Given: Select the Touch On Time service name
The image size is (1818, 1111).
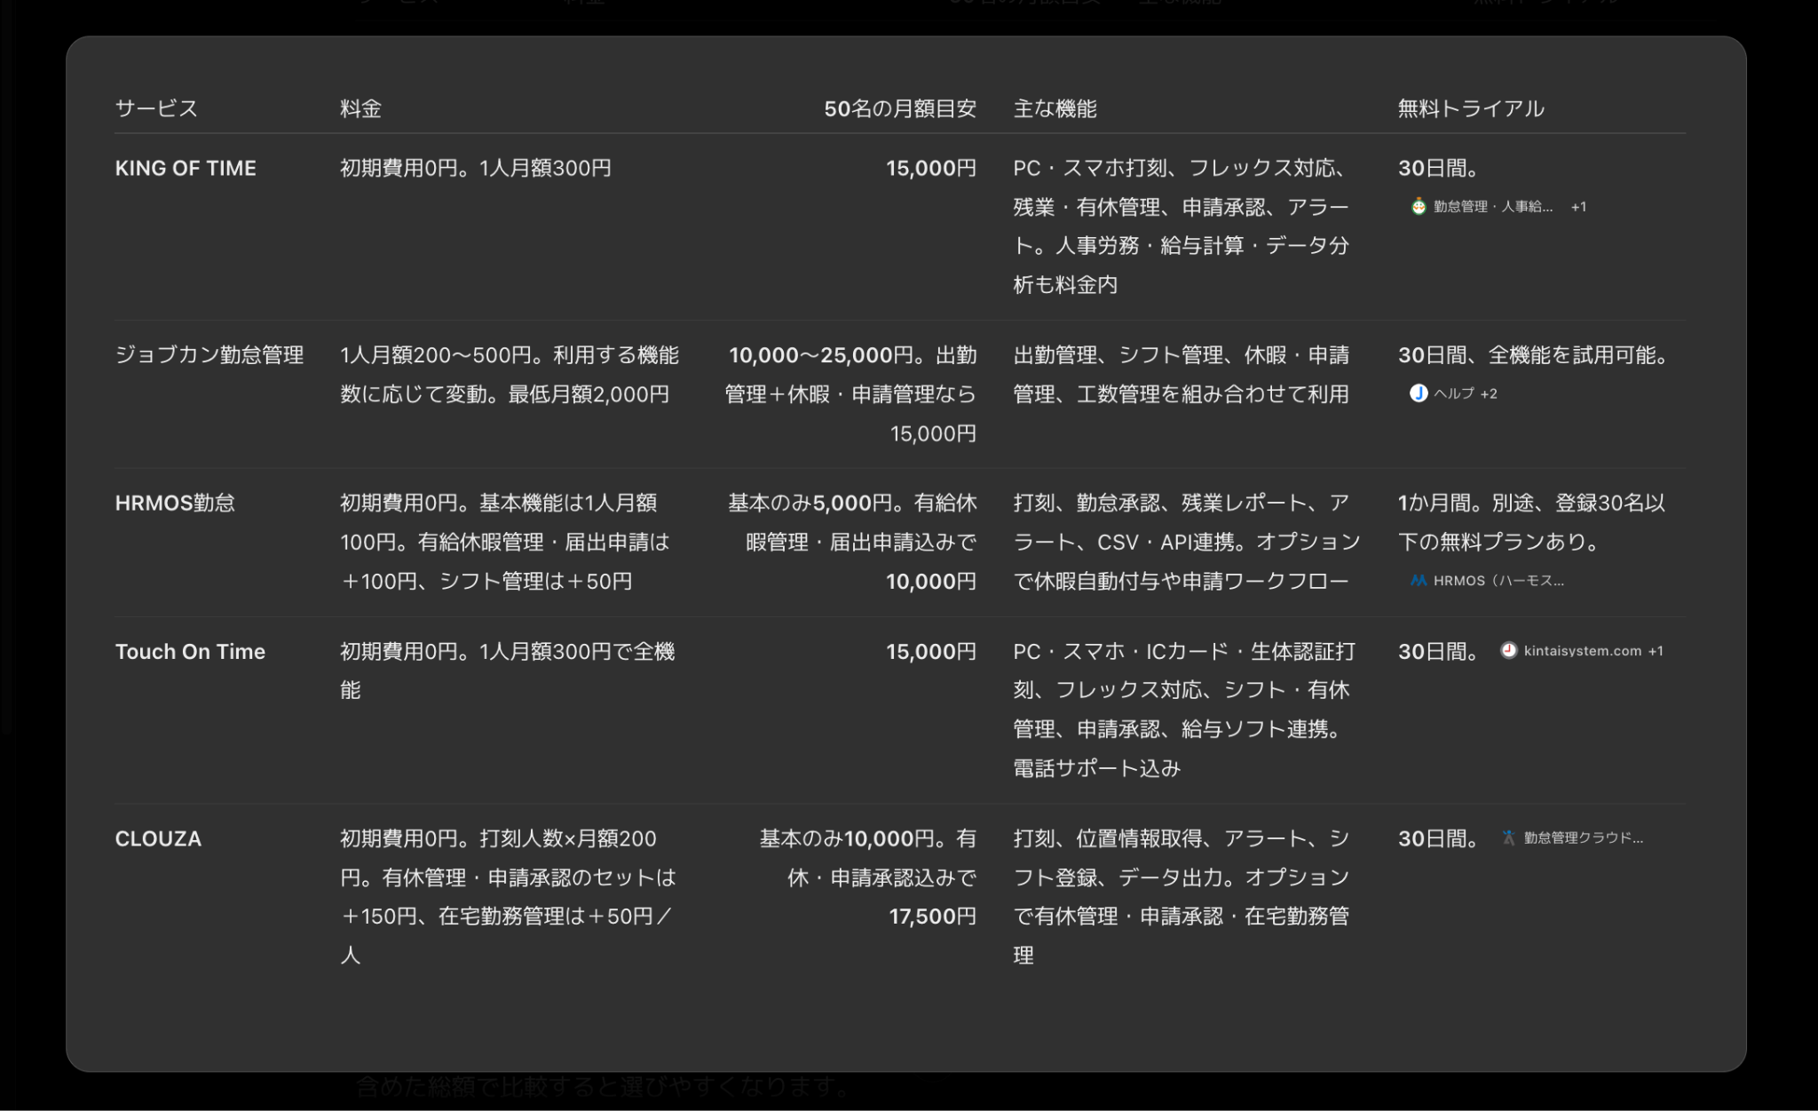Looking at the screenshot, I should tap(190, 651).
